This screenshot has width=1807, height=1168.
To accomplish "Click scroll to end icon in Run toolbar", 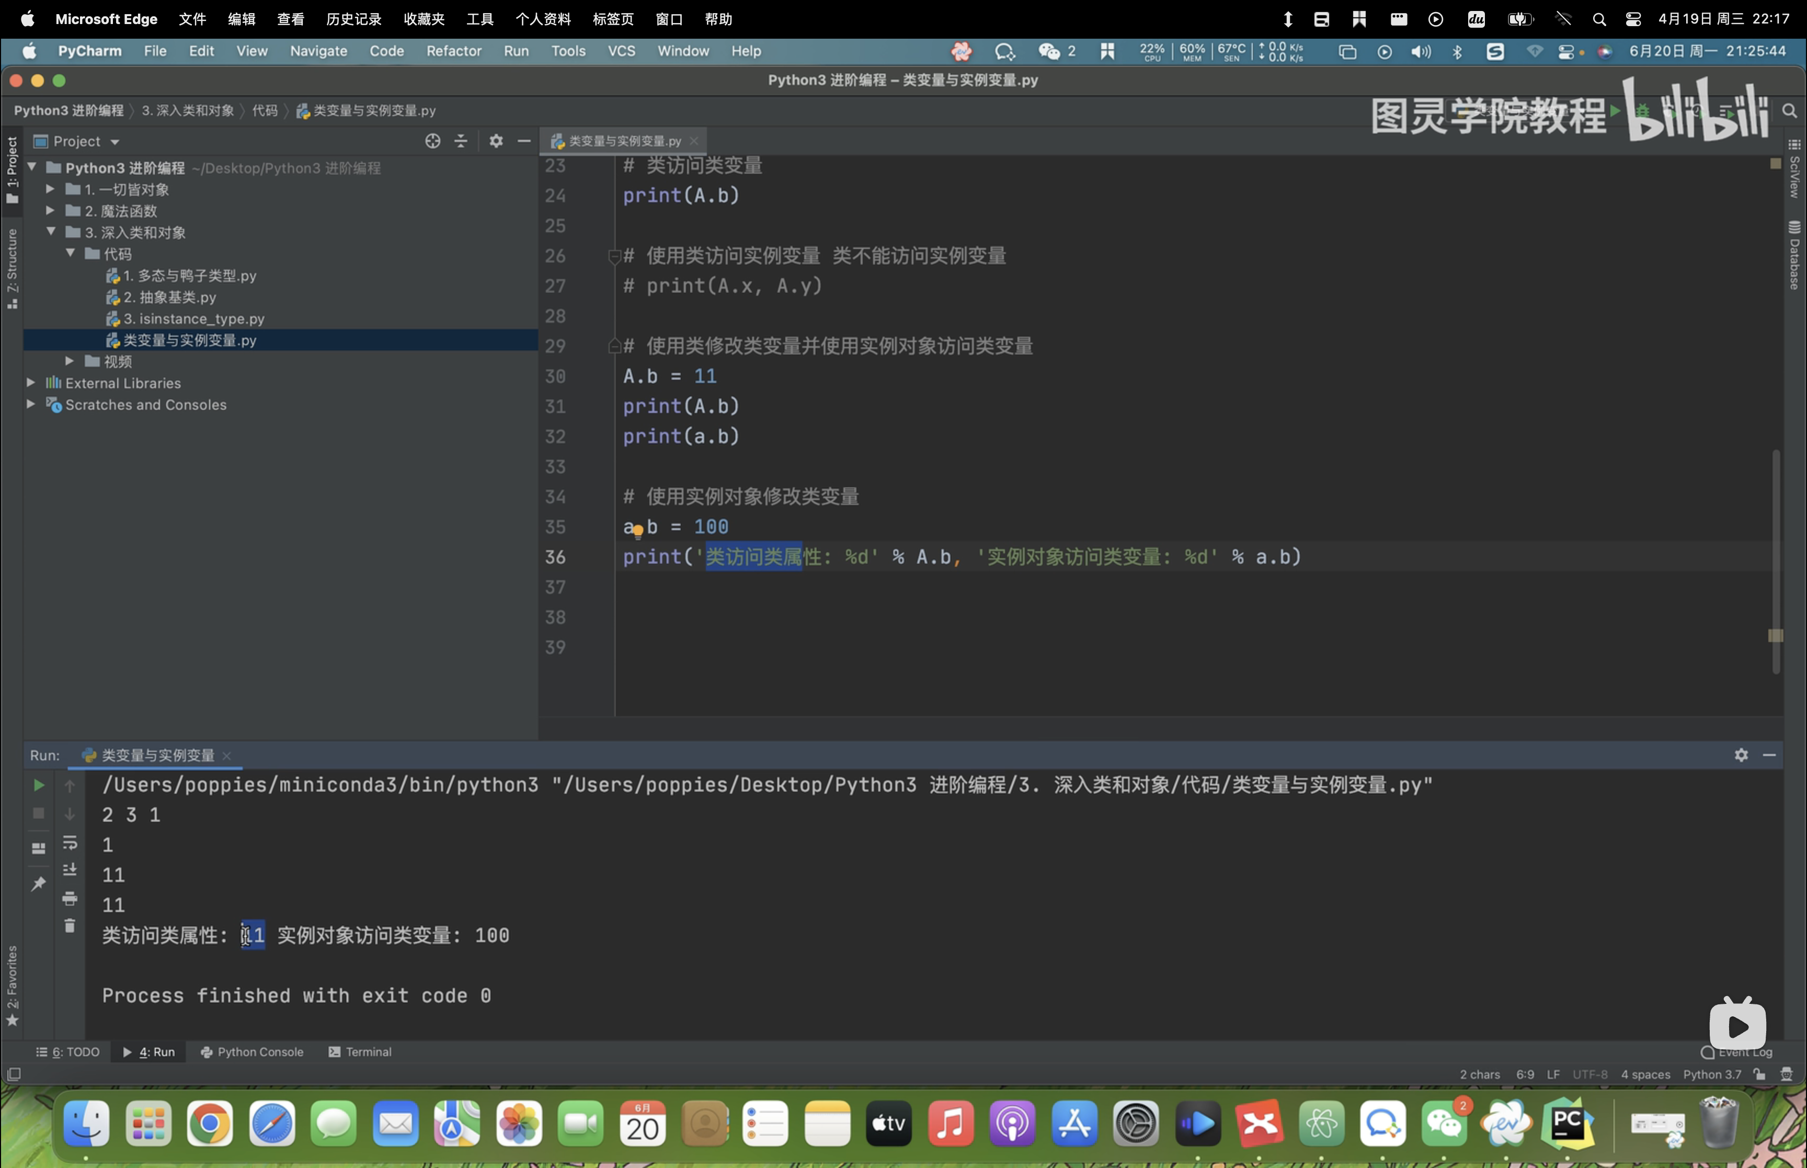I will pyautogui.click(x=70, y=870).
